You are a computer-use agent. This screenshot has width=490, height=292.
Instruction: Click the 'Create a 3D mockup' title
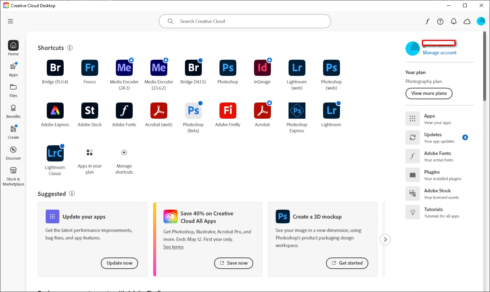point(317,217)
